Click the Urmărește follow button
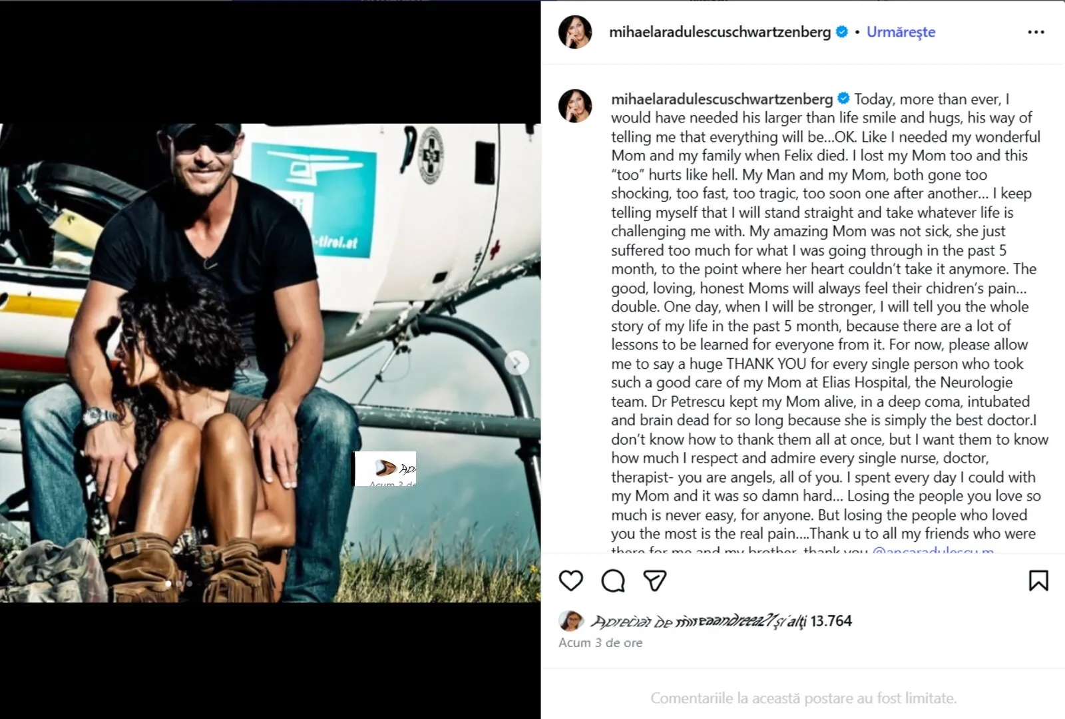1065x719 pixels. [x=901, y=32]
